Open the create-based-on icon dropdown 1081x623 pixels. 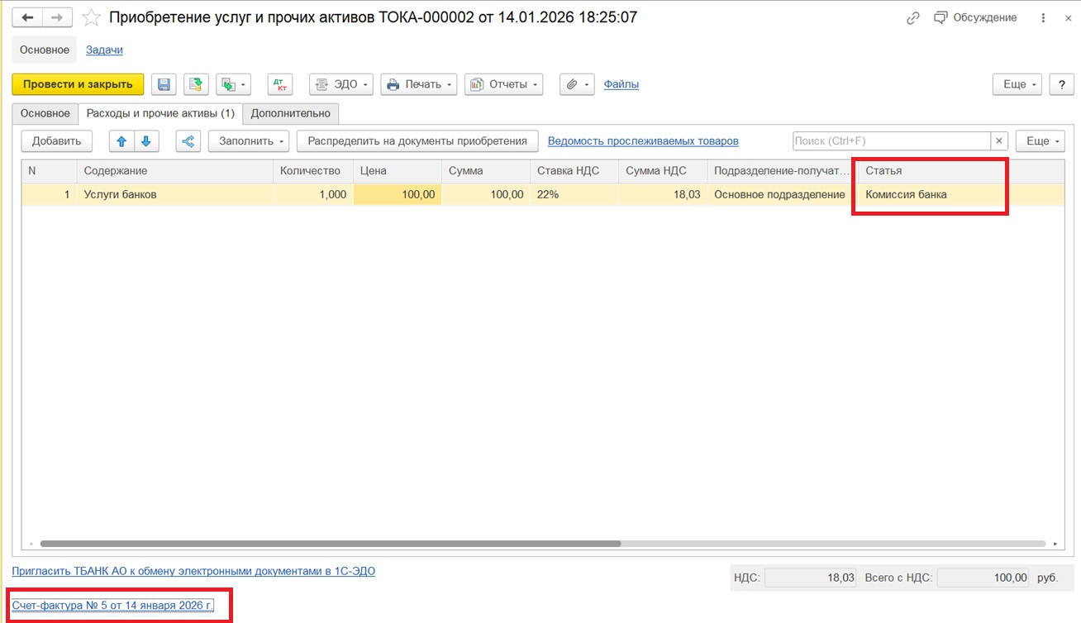tap(232, 84)
